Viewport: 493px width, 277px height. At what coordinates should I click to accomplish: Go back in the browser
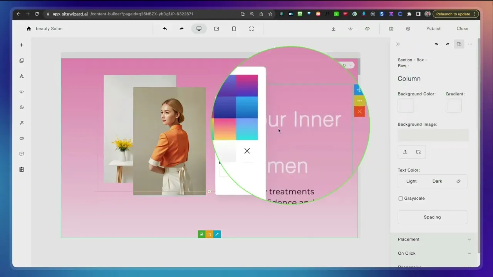coord(18,14)
